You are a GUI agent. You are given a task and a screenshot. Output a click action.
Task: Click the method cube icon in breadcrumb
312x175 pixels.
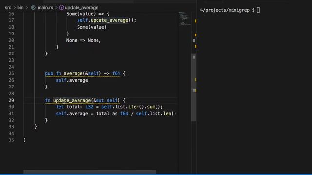62,8
